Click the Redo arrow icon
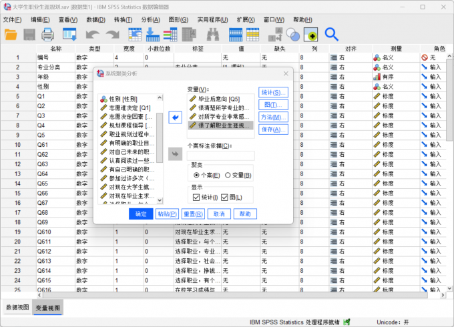The image size is (454, 327). [x=113, y=35]
